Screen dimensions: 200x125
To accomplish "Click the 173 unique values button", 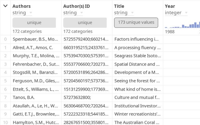I will [x=136, y=22].
